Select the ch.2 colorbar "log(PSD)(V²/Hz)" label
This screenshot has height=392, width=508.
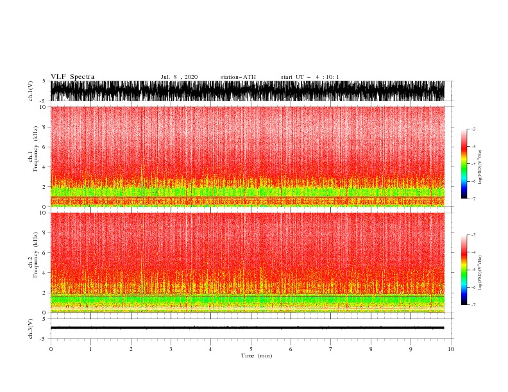click(480, 273)
